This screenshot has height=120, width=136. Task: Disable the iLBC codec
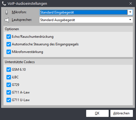click(x=9, y=77)
